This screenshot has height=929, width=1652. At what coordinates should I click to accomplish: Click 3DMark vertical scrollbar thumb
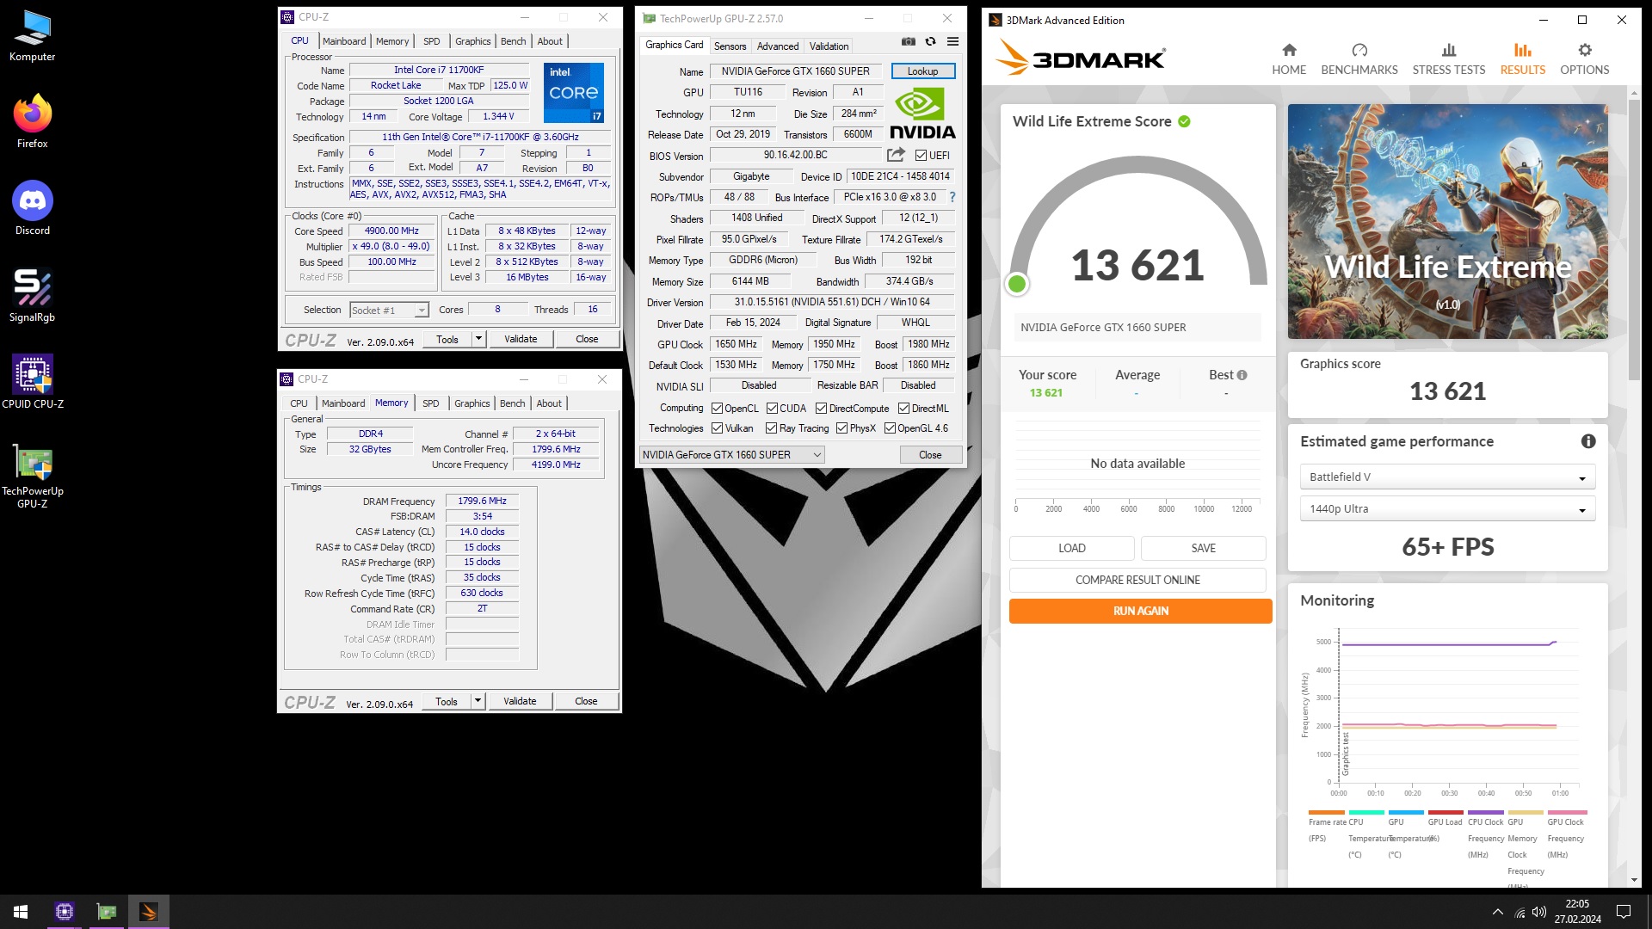pos(1634,239)
